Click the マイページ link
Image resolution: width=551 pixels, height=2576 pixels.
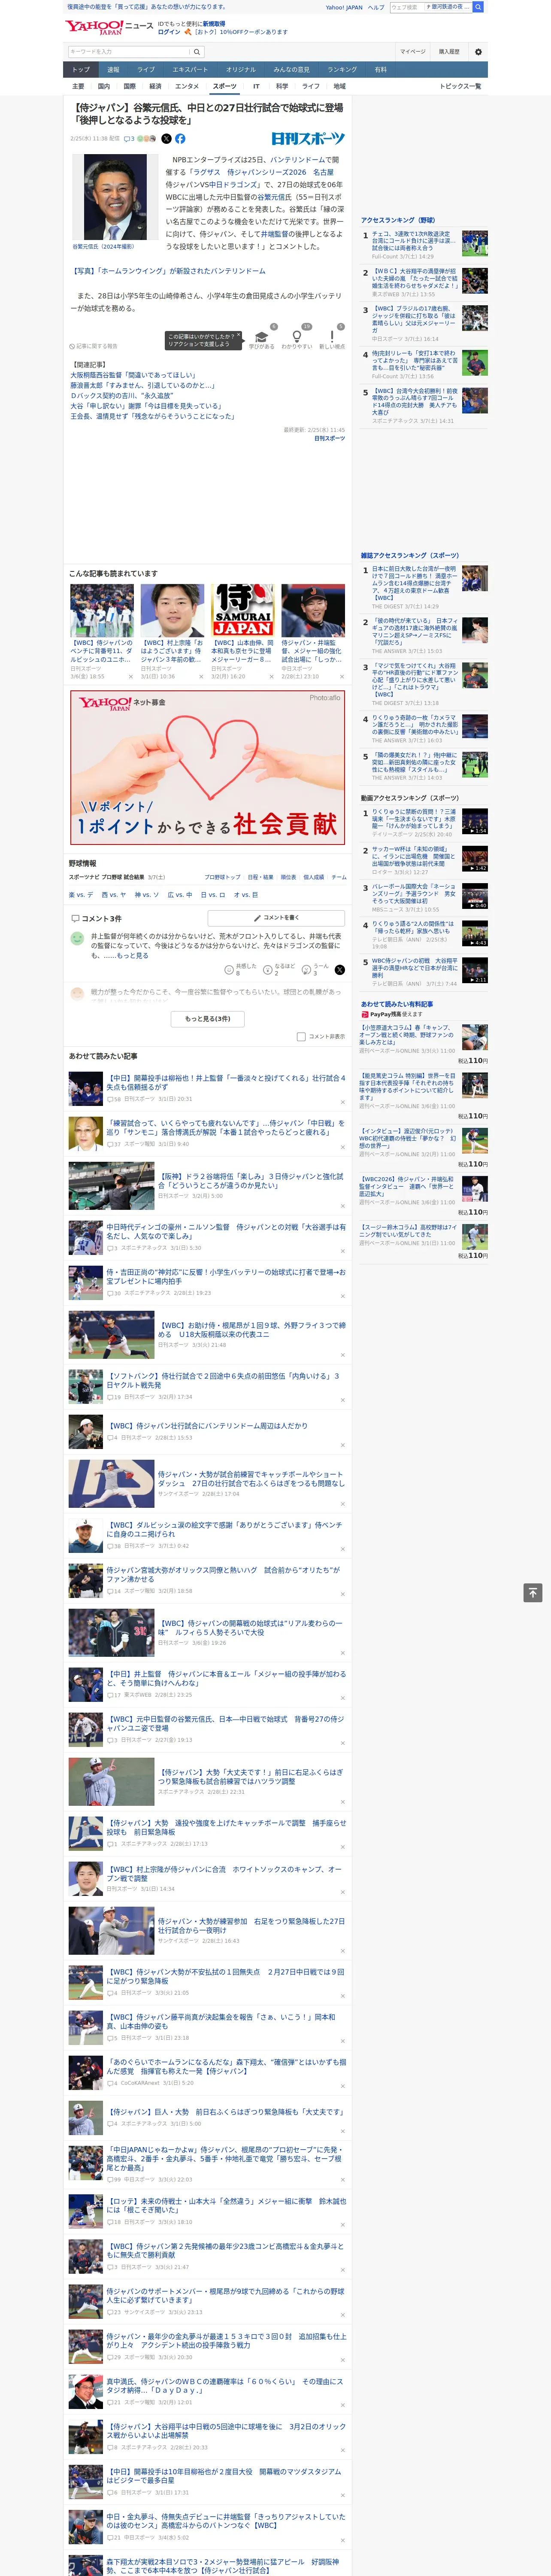(x=413, y=52)
